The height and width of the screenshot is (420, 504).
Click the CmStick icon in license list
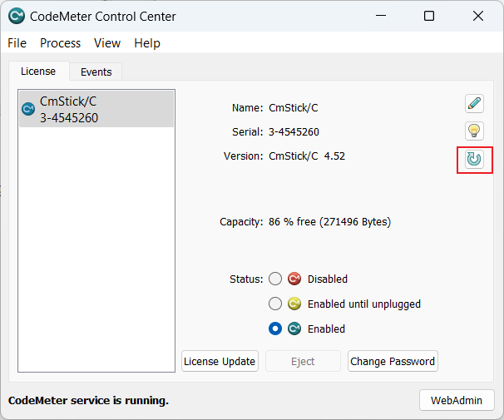click(x=28, y=109)
